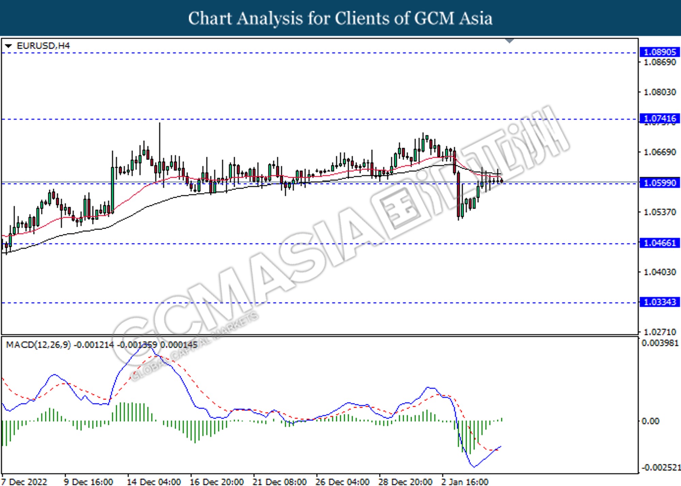Viewport: 681px width, 486px height.
Task: Click the 26 Dec 04:00 time label
Action: click(343, 482)
